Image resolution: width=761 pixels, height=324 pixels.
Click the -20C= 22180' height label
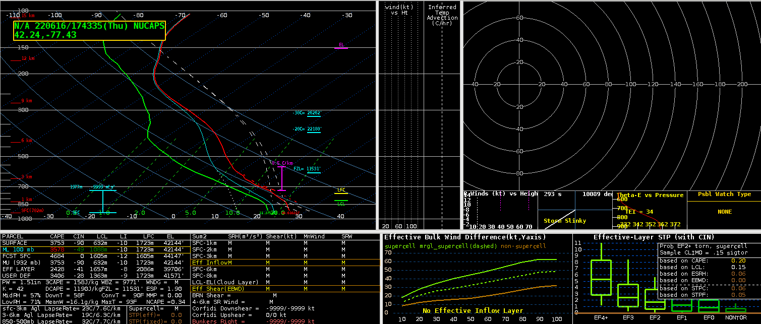(307, 129)
